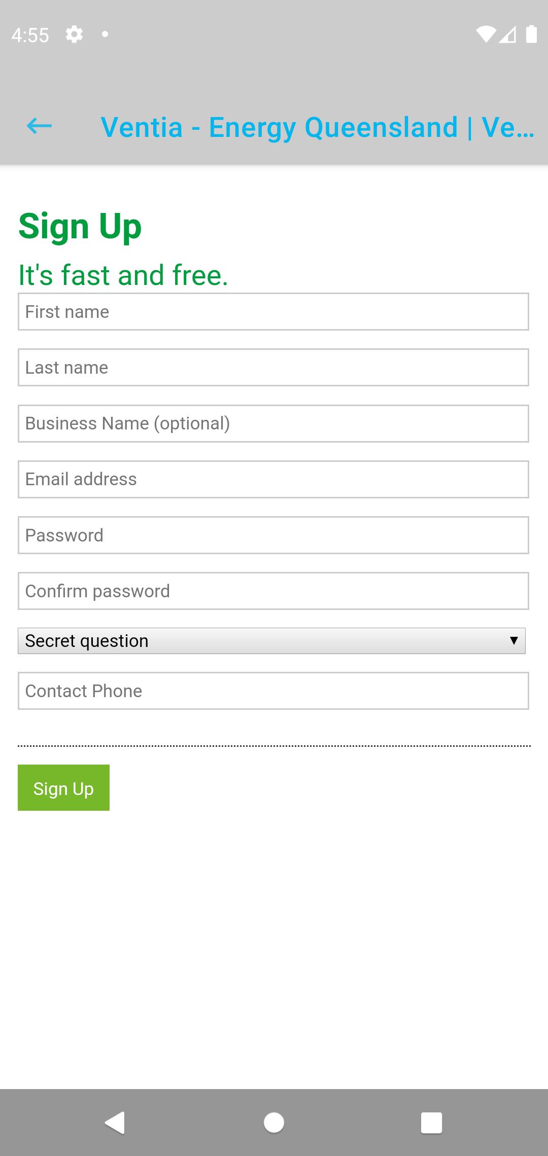Click the green Sign Up button
Screen dimensions: 548x1156
[x=63, y=787]
